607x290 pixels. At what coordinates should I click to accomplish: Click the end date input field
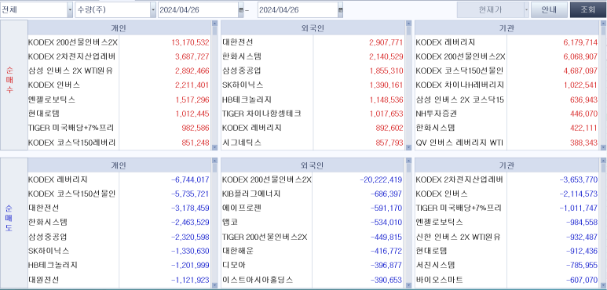[298, 10]
